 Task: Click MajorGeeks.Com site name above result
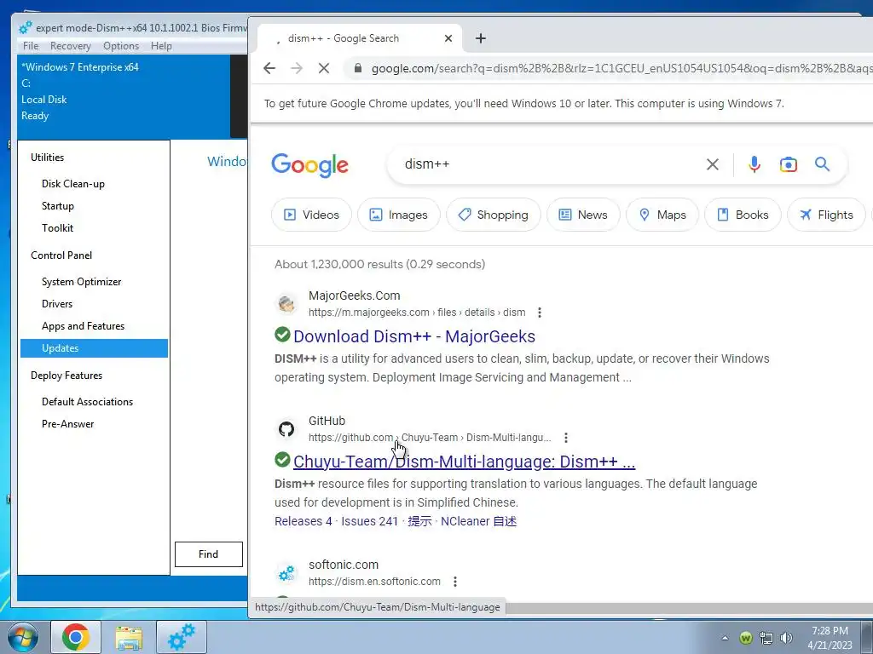click(355, 295)
